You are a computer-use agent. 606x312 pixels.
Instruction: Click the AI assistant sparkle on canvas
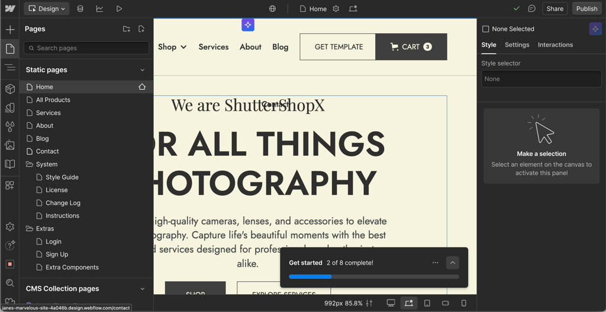(248, 25)
